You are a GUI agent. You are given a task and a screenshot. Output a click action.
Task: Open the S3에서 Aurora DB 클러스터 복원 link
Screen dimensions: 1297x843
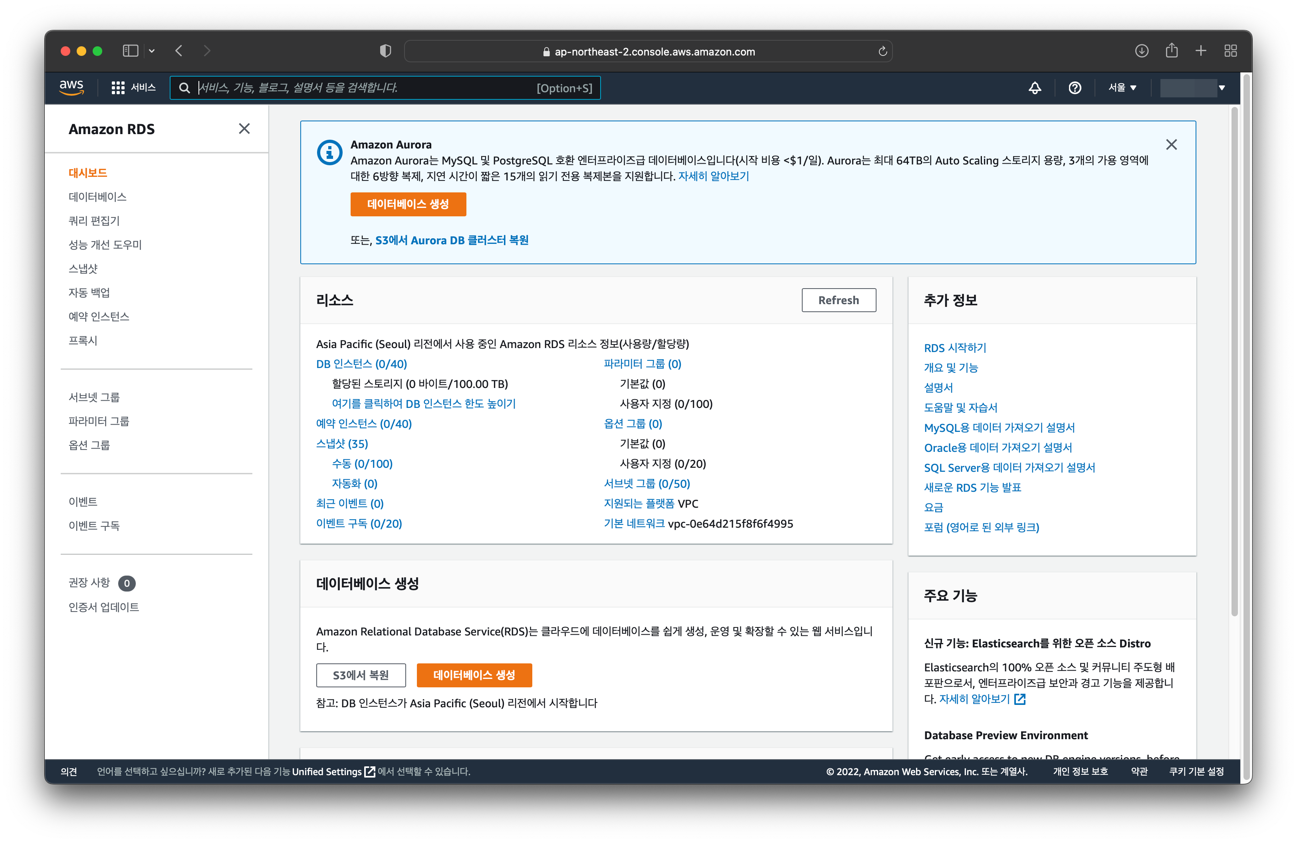click(x=452, y=239)
